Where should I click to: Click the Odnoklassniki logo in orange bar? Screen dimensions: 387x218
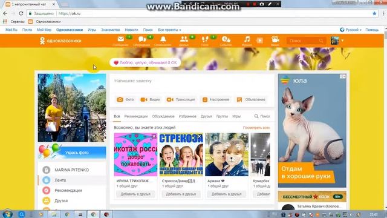(60, 41)
